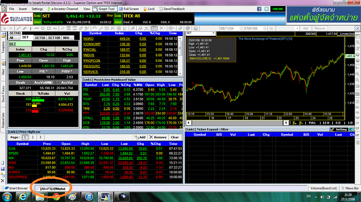Open the e-Investor Channel menu

(62, 9)
